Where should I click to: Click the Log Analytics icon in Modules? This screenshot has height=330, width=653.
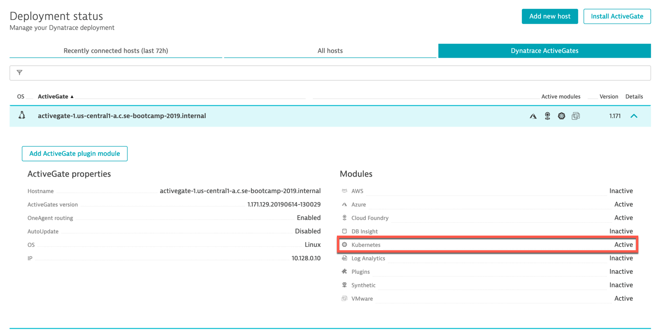pyautogui.click(x=344, y=258)
